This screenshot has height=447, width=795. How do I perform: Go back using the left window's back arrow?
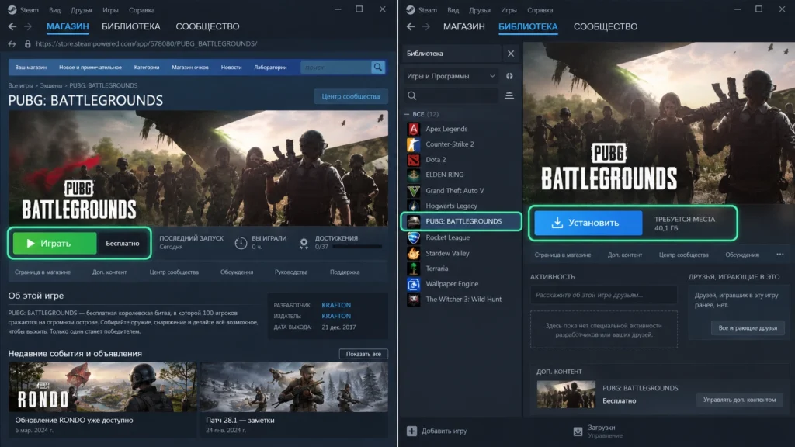coord(12,26)
